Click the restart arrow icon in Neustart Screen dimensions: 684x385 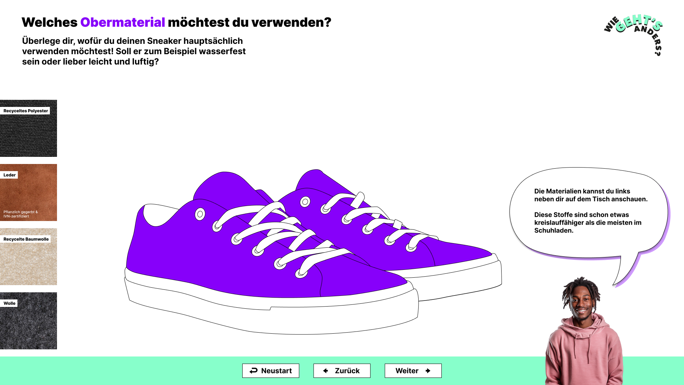[253, 371]
